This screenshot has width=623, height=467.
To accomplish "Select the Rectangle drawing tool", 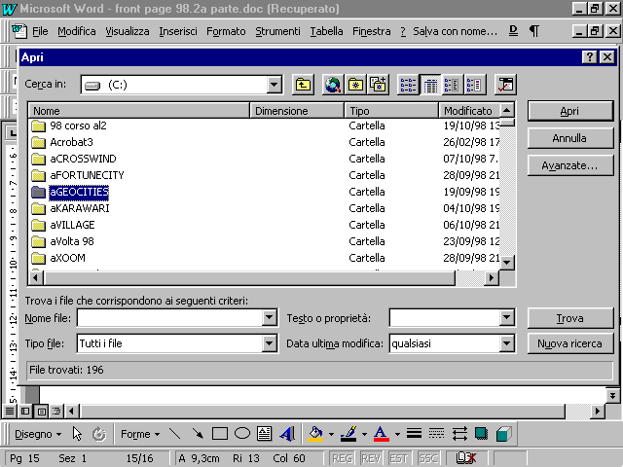I will pyautogui.click(x=220, y=434).
